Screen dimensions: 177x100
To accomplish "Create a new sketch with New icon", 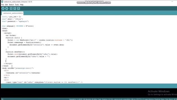I will point(11,8).
